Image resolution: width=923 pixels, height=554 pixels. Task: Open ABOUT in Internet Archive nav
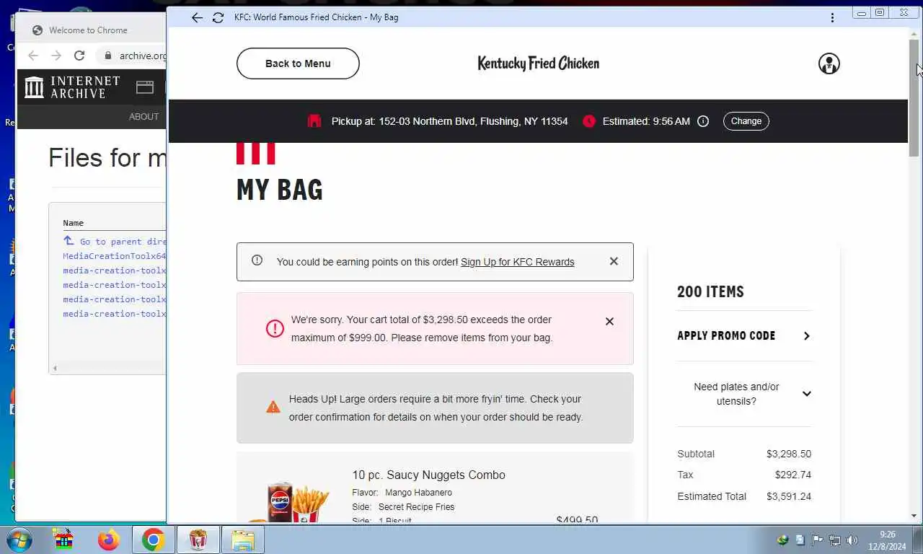(x=143, y=117)
